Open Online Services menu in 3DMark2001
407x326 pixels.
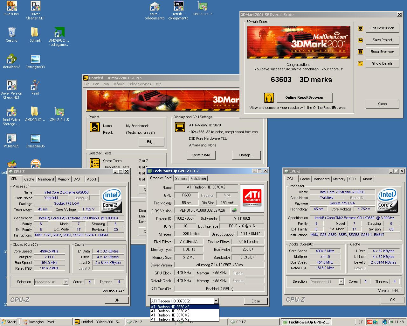(x=139, y=84)
